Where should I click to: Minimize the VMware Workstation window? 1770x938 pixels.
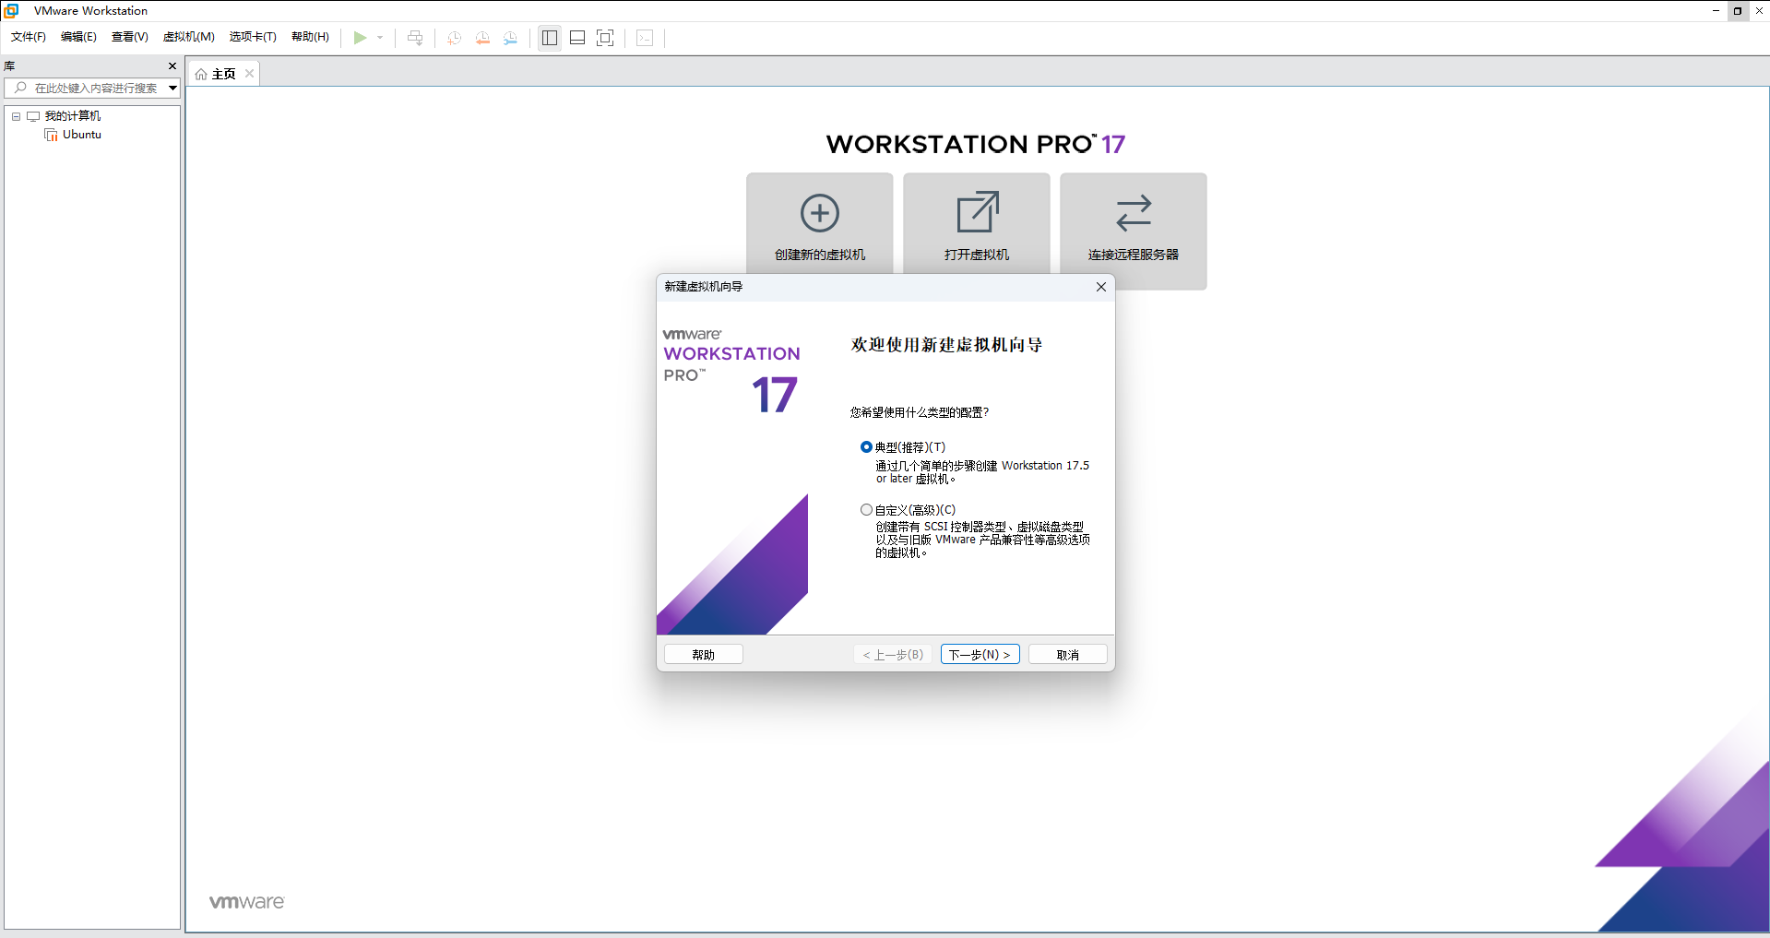(x=1716, y=10)
